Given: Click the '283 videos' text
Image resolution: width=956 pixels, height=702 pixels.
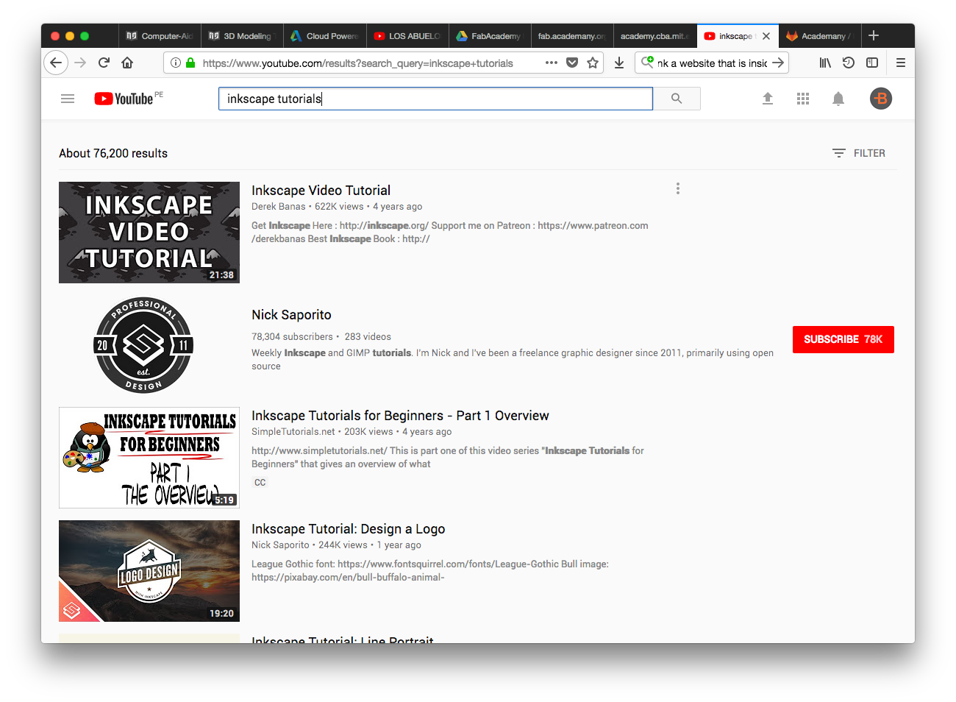Looking at the screenshot, I should pos(368,337).
